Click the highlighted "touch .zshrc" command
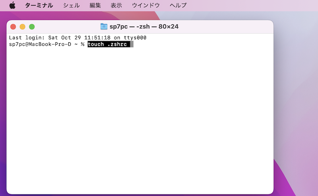The width and height of the screenshot is (318, 196). (108, 44)
